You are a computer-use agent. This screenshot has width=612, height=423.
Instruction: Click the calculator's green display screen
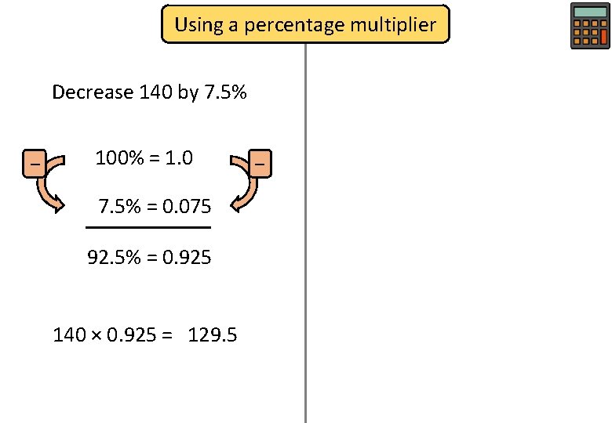click(x=590, y=12)
